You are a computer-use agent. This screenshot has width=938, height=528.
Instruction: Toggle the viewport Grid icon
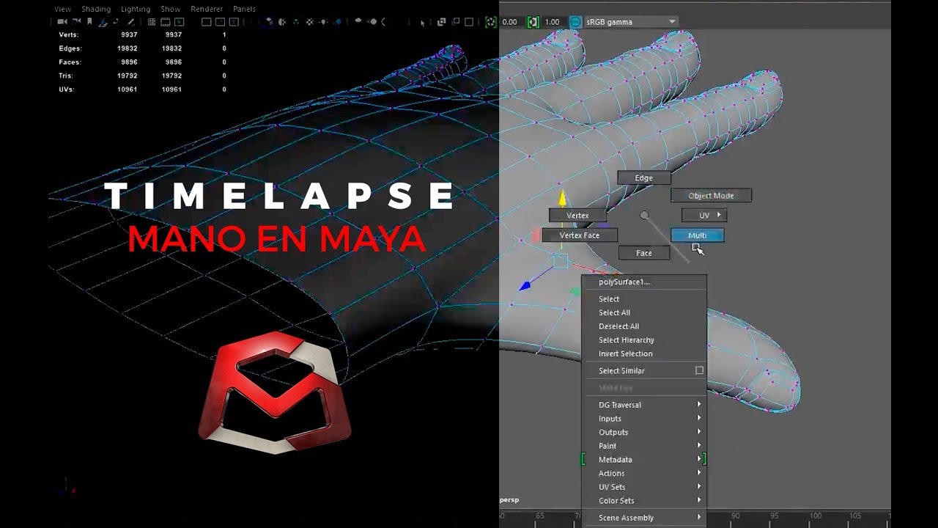click(152, 22)
